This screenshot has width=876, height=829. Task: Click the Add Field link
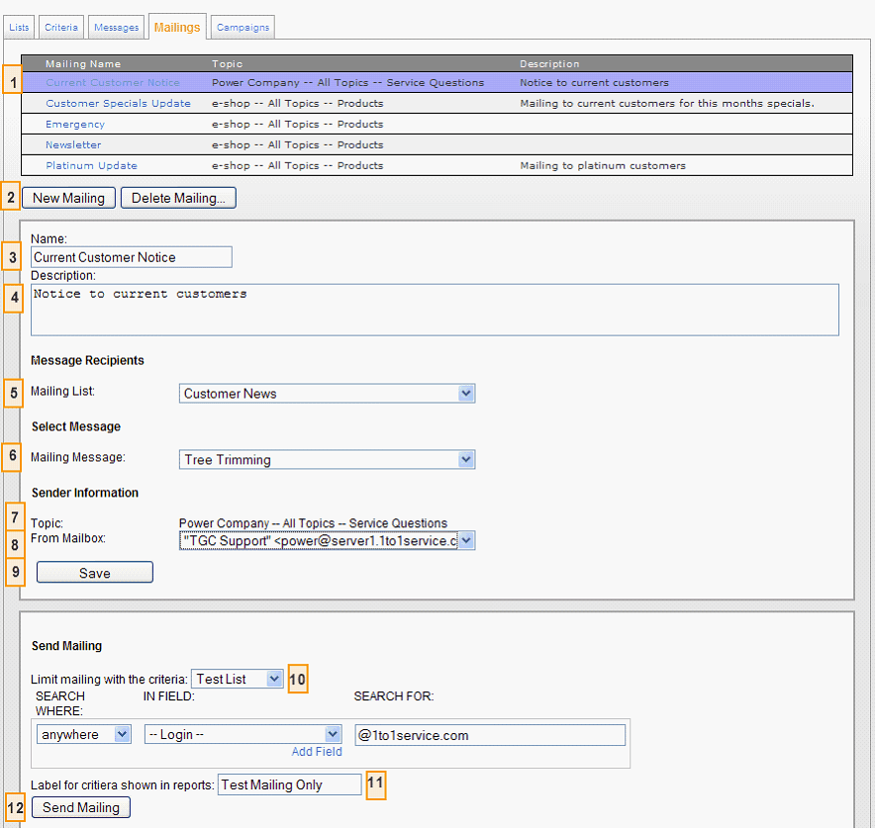[x=317, y=752]
